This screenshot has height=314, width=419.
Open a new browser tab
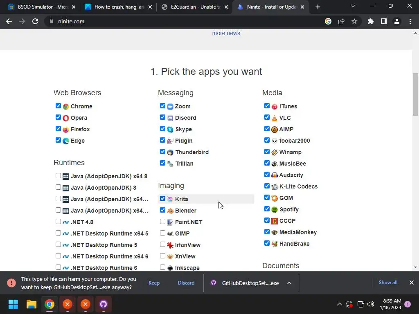point(318,7)
